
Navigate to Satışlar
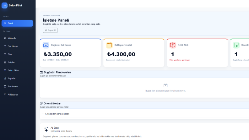(x=17, y=62)
